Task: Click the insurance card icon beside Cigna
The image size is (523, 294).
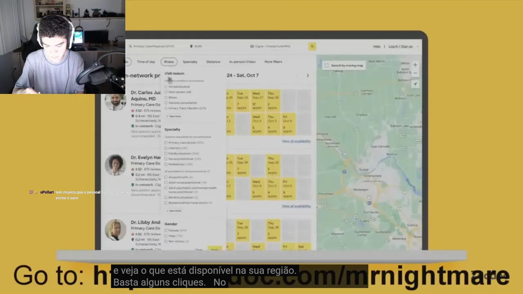Action: [x=252, y=46]
